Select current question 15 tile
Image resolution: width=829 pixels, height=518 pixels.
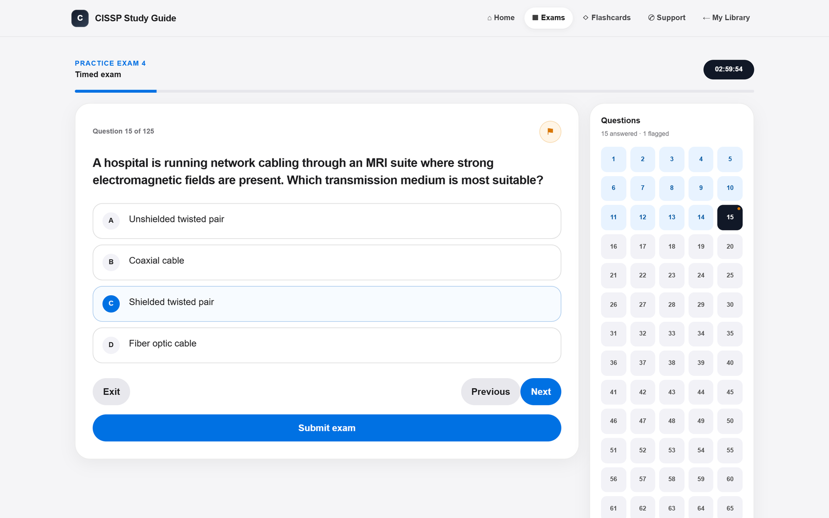[x=730, y=218]
